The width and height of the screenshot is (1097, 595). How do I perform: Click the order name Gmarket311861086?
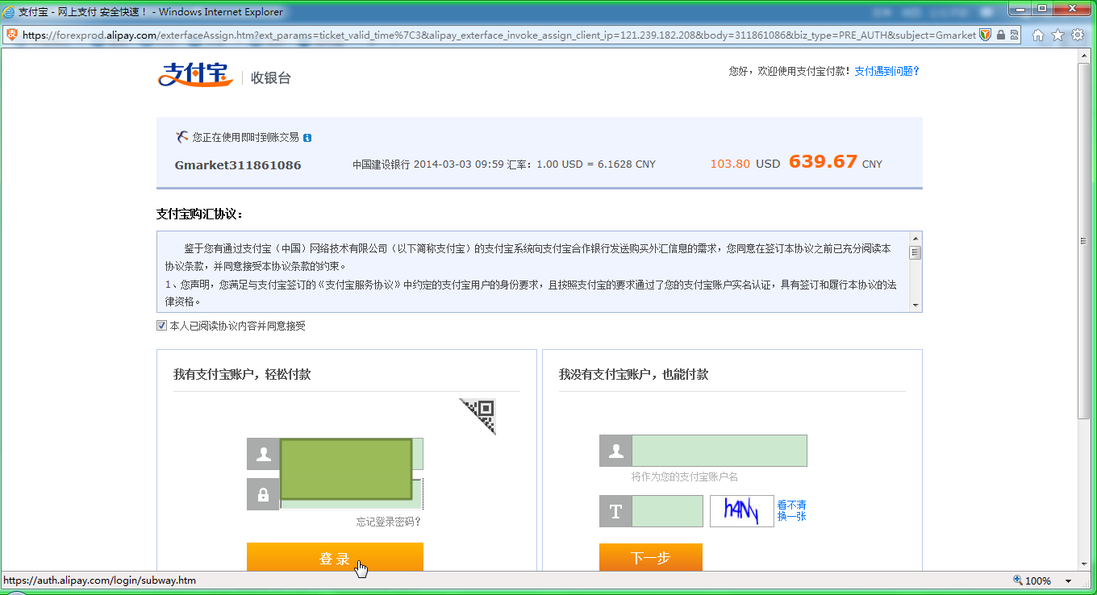[x=238, y=165]
